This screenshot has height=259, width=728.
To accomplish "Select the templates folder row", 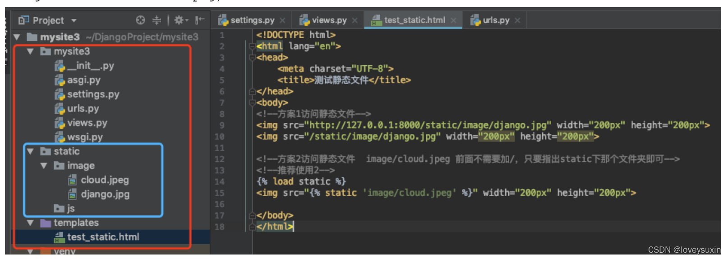I will point(76,223).
